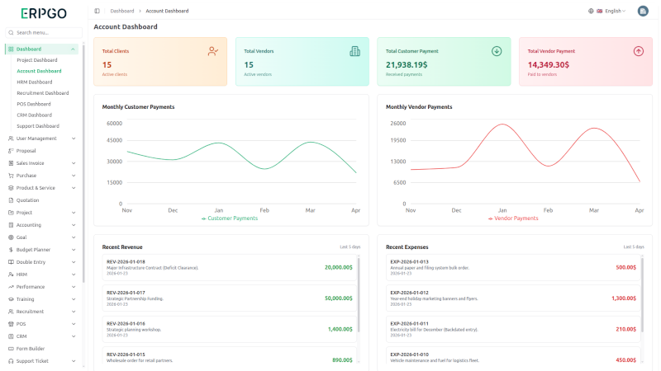
Task: Select the Form Builder menu item
Action: pyautogui.click(x=31, y=349)
